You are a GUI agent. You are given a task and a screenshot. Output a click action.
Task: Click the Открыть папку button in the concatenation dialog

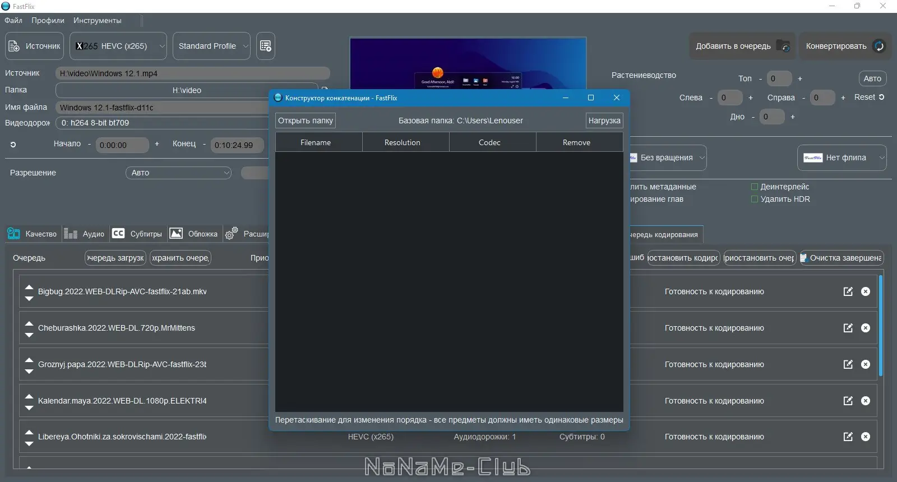[306, 121]
